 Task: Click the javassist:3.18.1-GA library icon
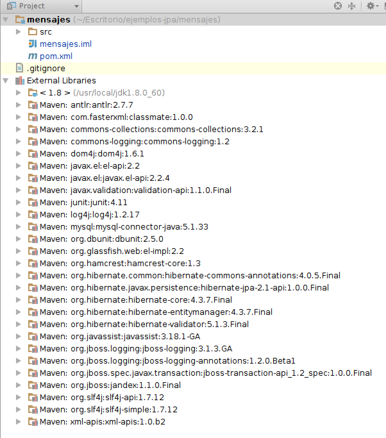pyautogui.click(x=33, y=336)
